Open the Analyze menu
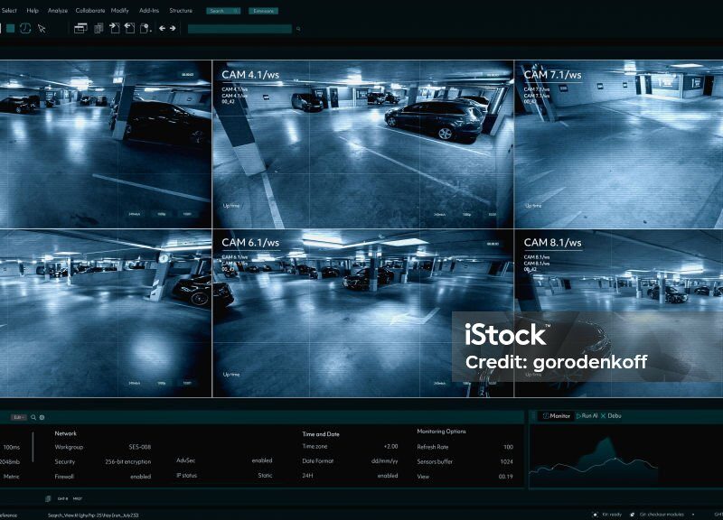This screenshot has width=723, height=520. pos(57,10)
